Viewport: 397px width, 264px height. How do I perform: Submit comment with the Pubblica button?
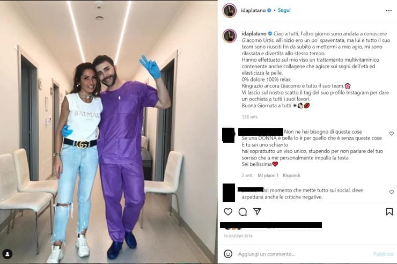tap(383, 254)
